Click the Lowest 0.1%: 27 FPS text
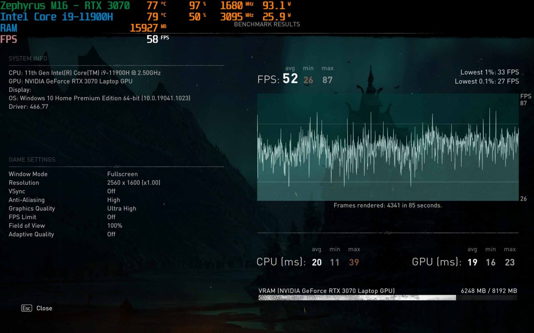This screenshot has height=333, width=534. tap(487, 81)
